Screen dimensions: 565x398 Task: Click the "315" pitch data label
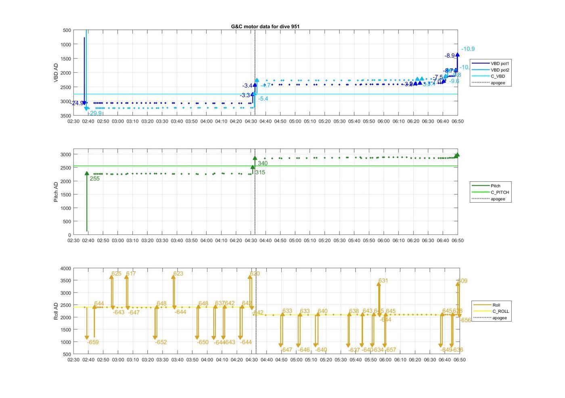(x=260, y=172)
